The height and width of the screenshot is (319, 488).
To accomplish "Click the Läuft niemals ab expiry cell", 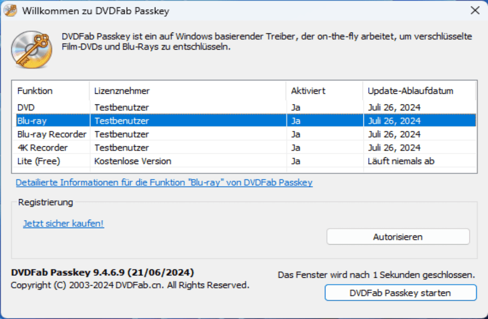I will click(401, 161).
